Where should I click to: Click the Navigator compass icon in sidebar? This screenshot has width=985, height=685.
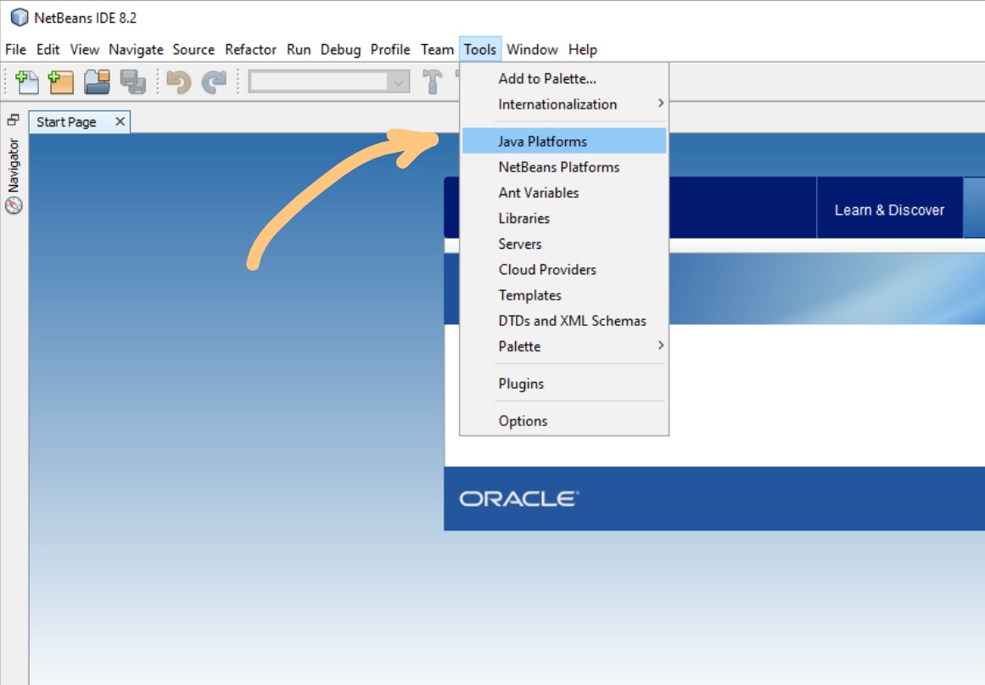coord(14,205)
